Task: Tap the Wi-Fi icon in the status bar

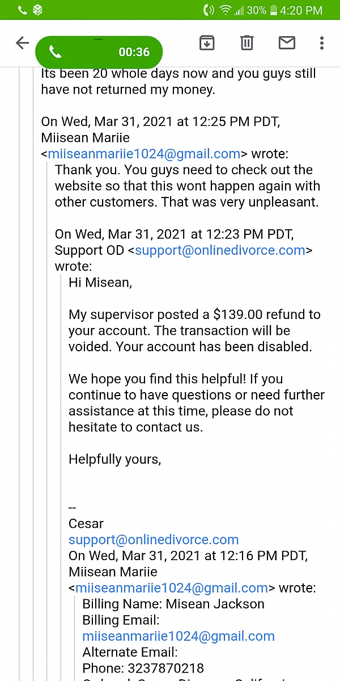Action: (226, 10)
